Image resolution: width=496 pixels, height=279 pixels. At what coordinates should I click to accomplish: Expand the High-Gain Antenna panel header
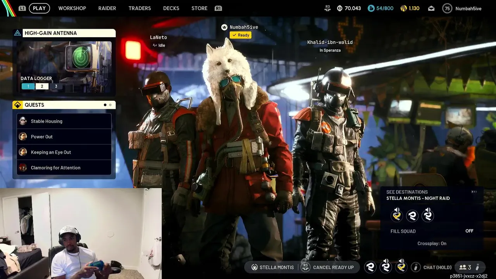coord(64,33)
